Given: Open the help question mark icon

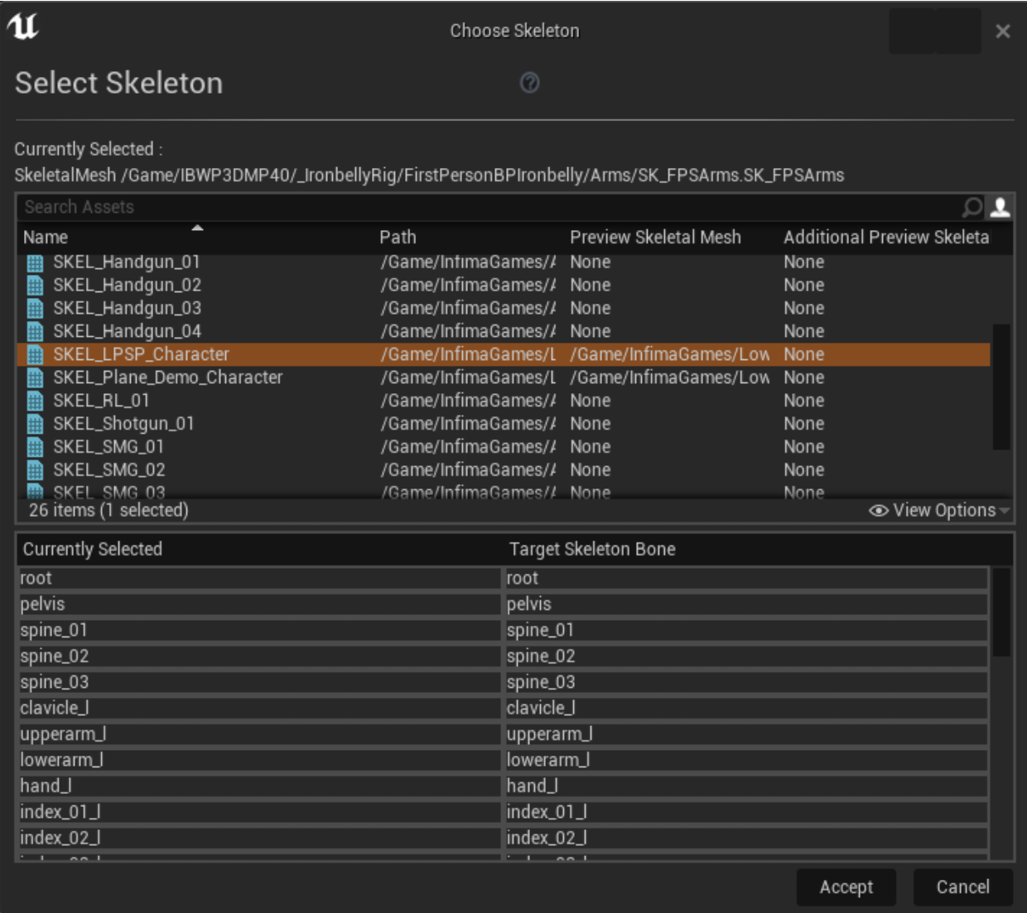Looking at the screenshot, I should pyautogui.click(x=529, y=83).
